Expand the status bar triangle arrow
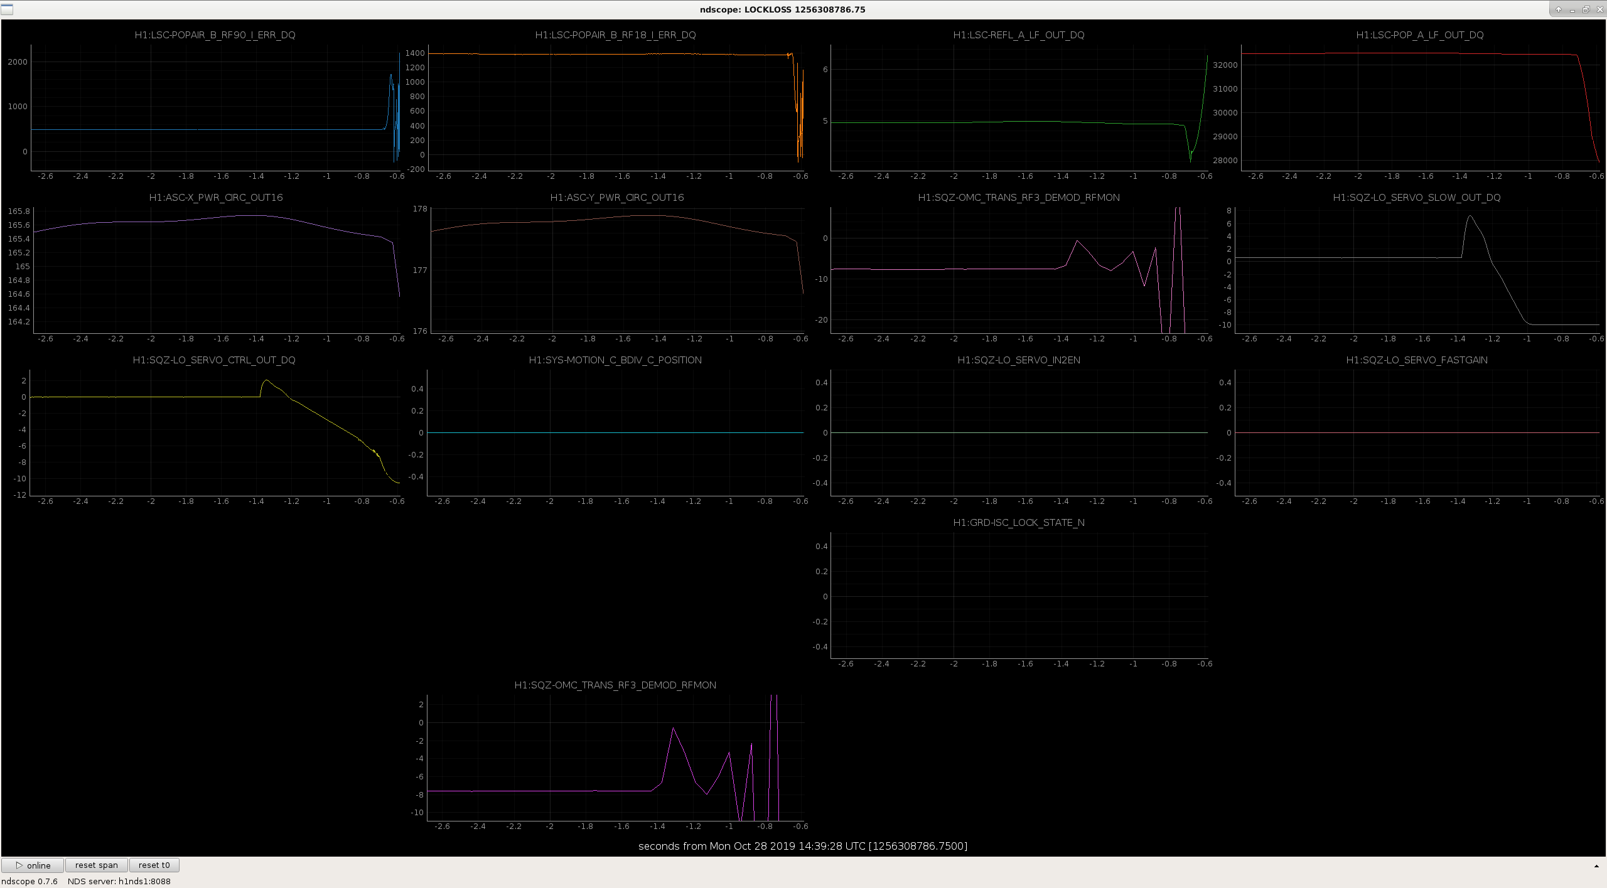1607x888 pixels. (x=1596, y=866)
